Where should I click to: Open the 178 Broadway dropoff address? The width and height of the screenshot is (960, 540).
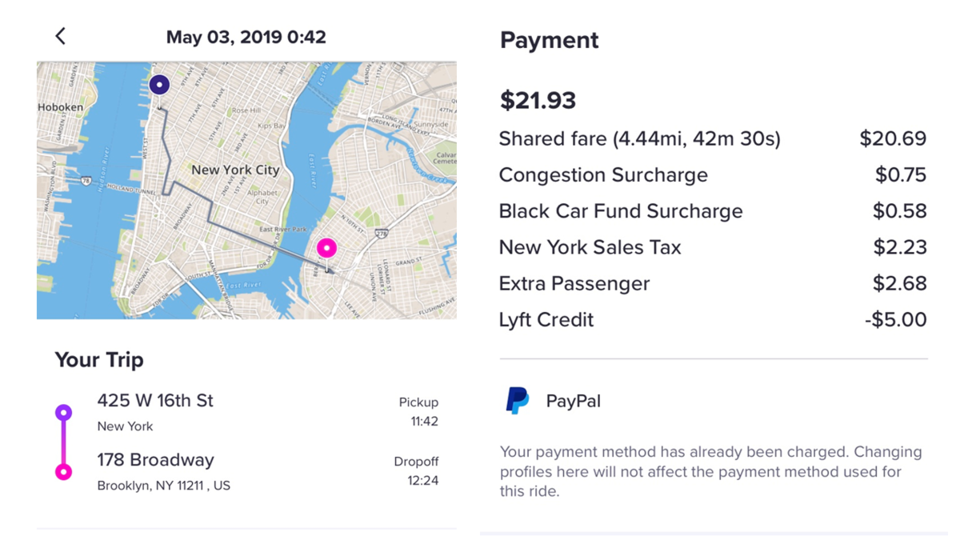(x=155, y=460)
